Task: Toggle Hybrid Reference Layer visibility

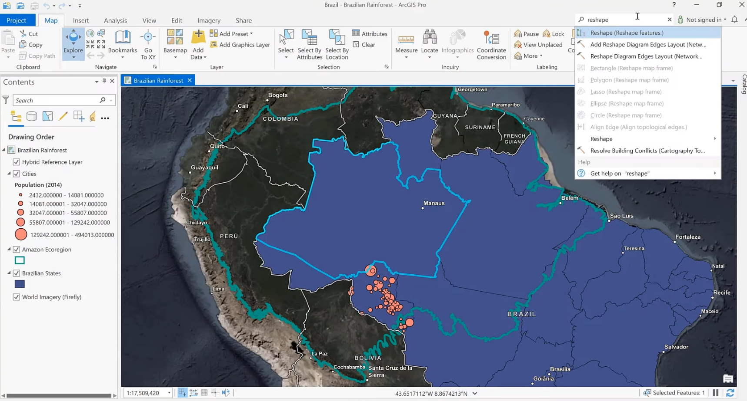Action: [17, 162]
